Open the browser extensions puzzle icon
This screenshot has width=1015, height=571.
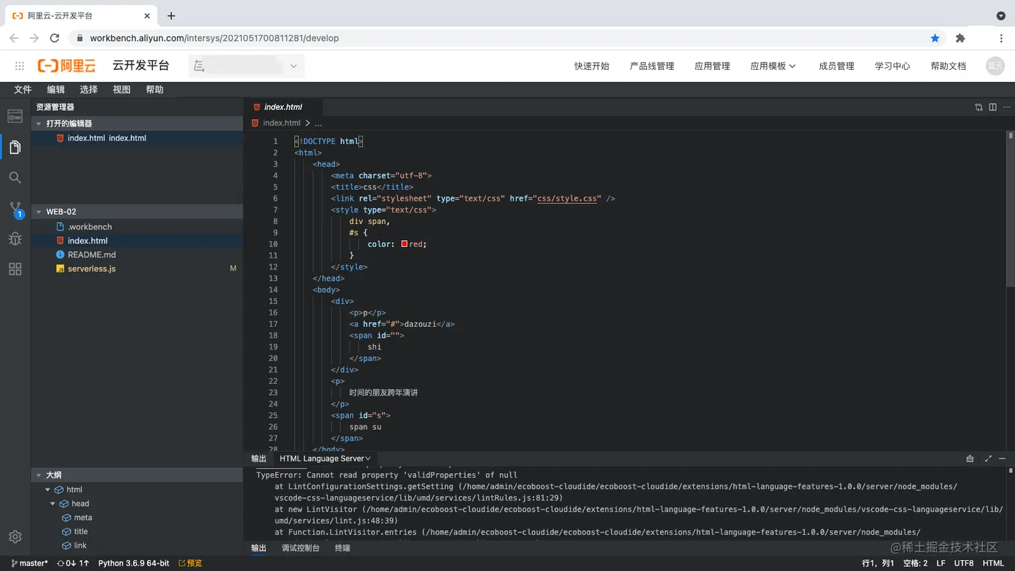pyautogui.click(x=961, y=38)
